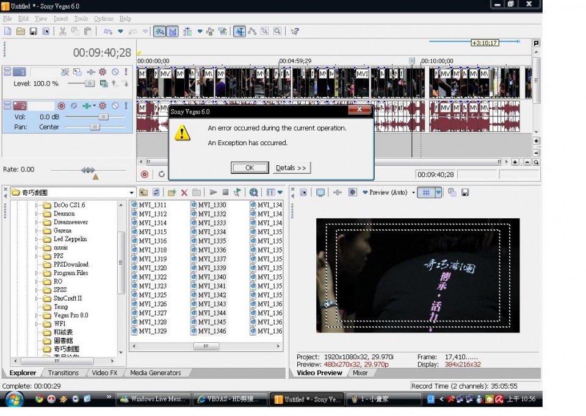Open the Explorer folder path dropdown
This screenshot has width=586, height=416.
132,192
